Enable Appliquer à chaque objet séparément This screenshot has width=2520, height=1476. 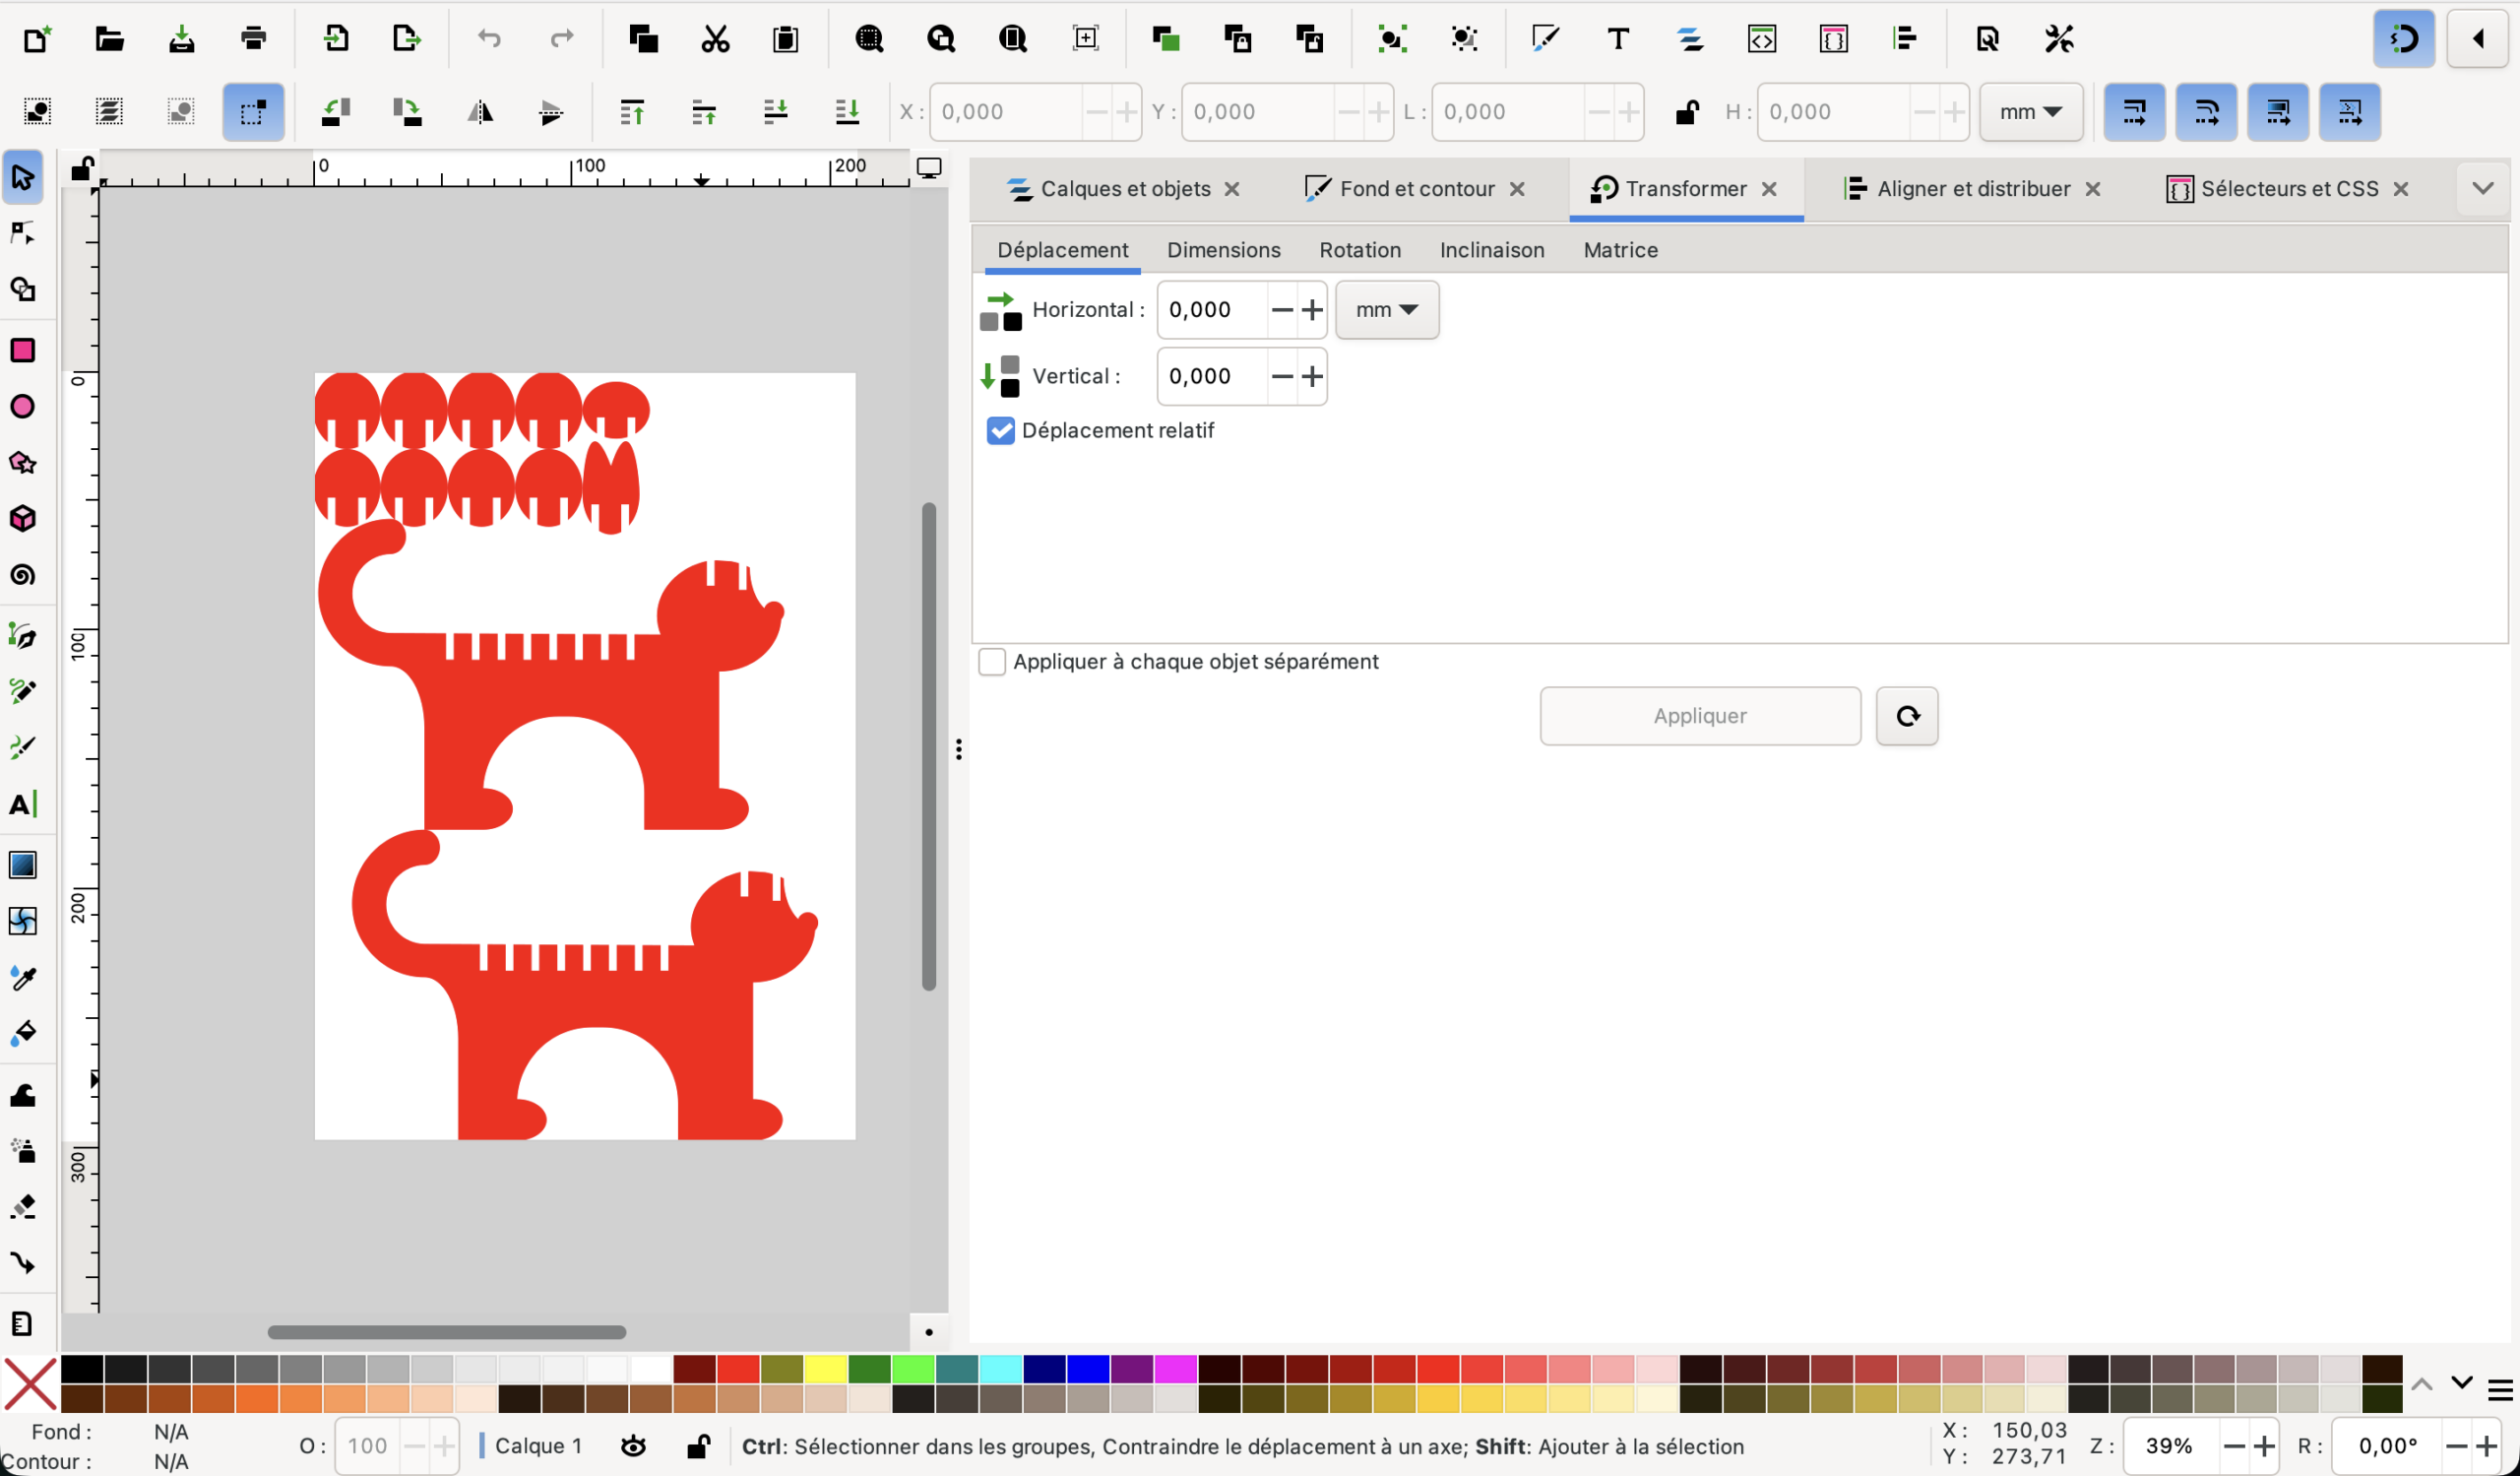point(991,662)
